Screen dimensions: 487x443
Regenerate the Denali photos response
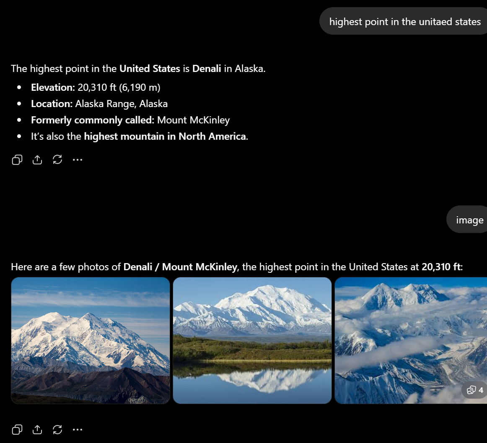coord(57,429)
